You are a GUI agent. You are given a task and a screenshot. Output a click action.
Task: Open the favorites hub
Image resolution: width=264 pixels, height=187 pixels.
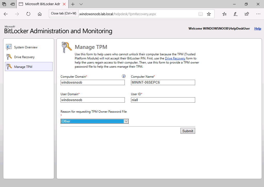pyautogui.click(x=224, y=14)
